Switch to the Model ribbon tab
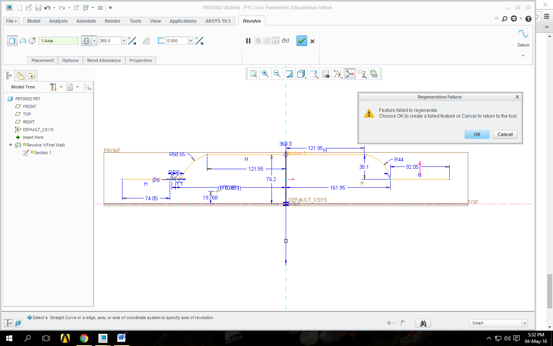Image resolution: width=553 pixels, height=346 pixels. 34,21
